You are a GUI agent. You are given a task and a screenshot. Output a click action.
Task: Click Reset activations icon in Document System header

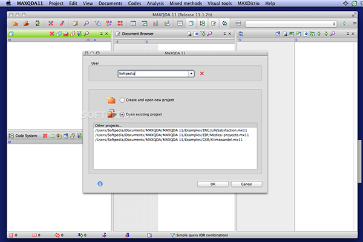[52, 34]
